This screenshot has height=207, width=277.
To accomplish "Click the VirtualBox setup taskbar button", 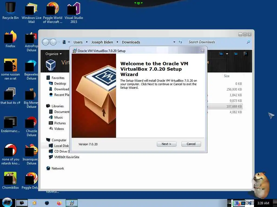I will tap(71, 203).
